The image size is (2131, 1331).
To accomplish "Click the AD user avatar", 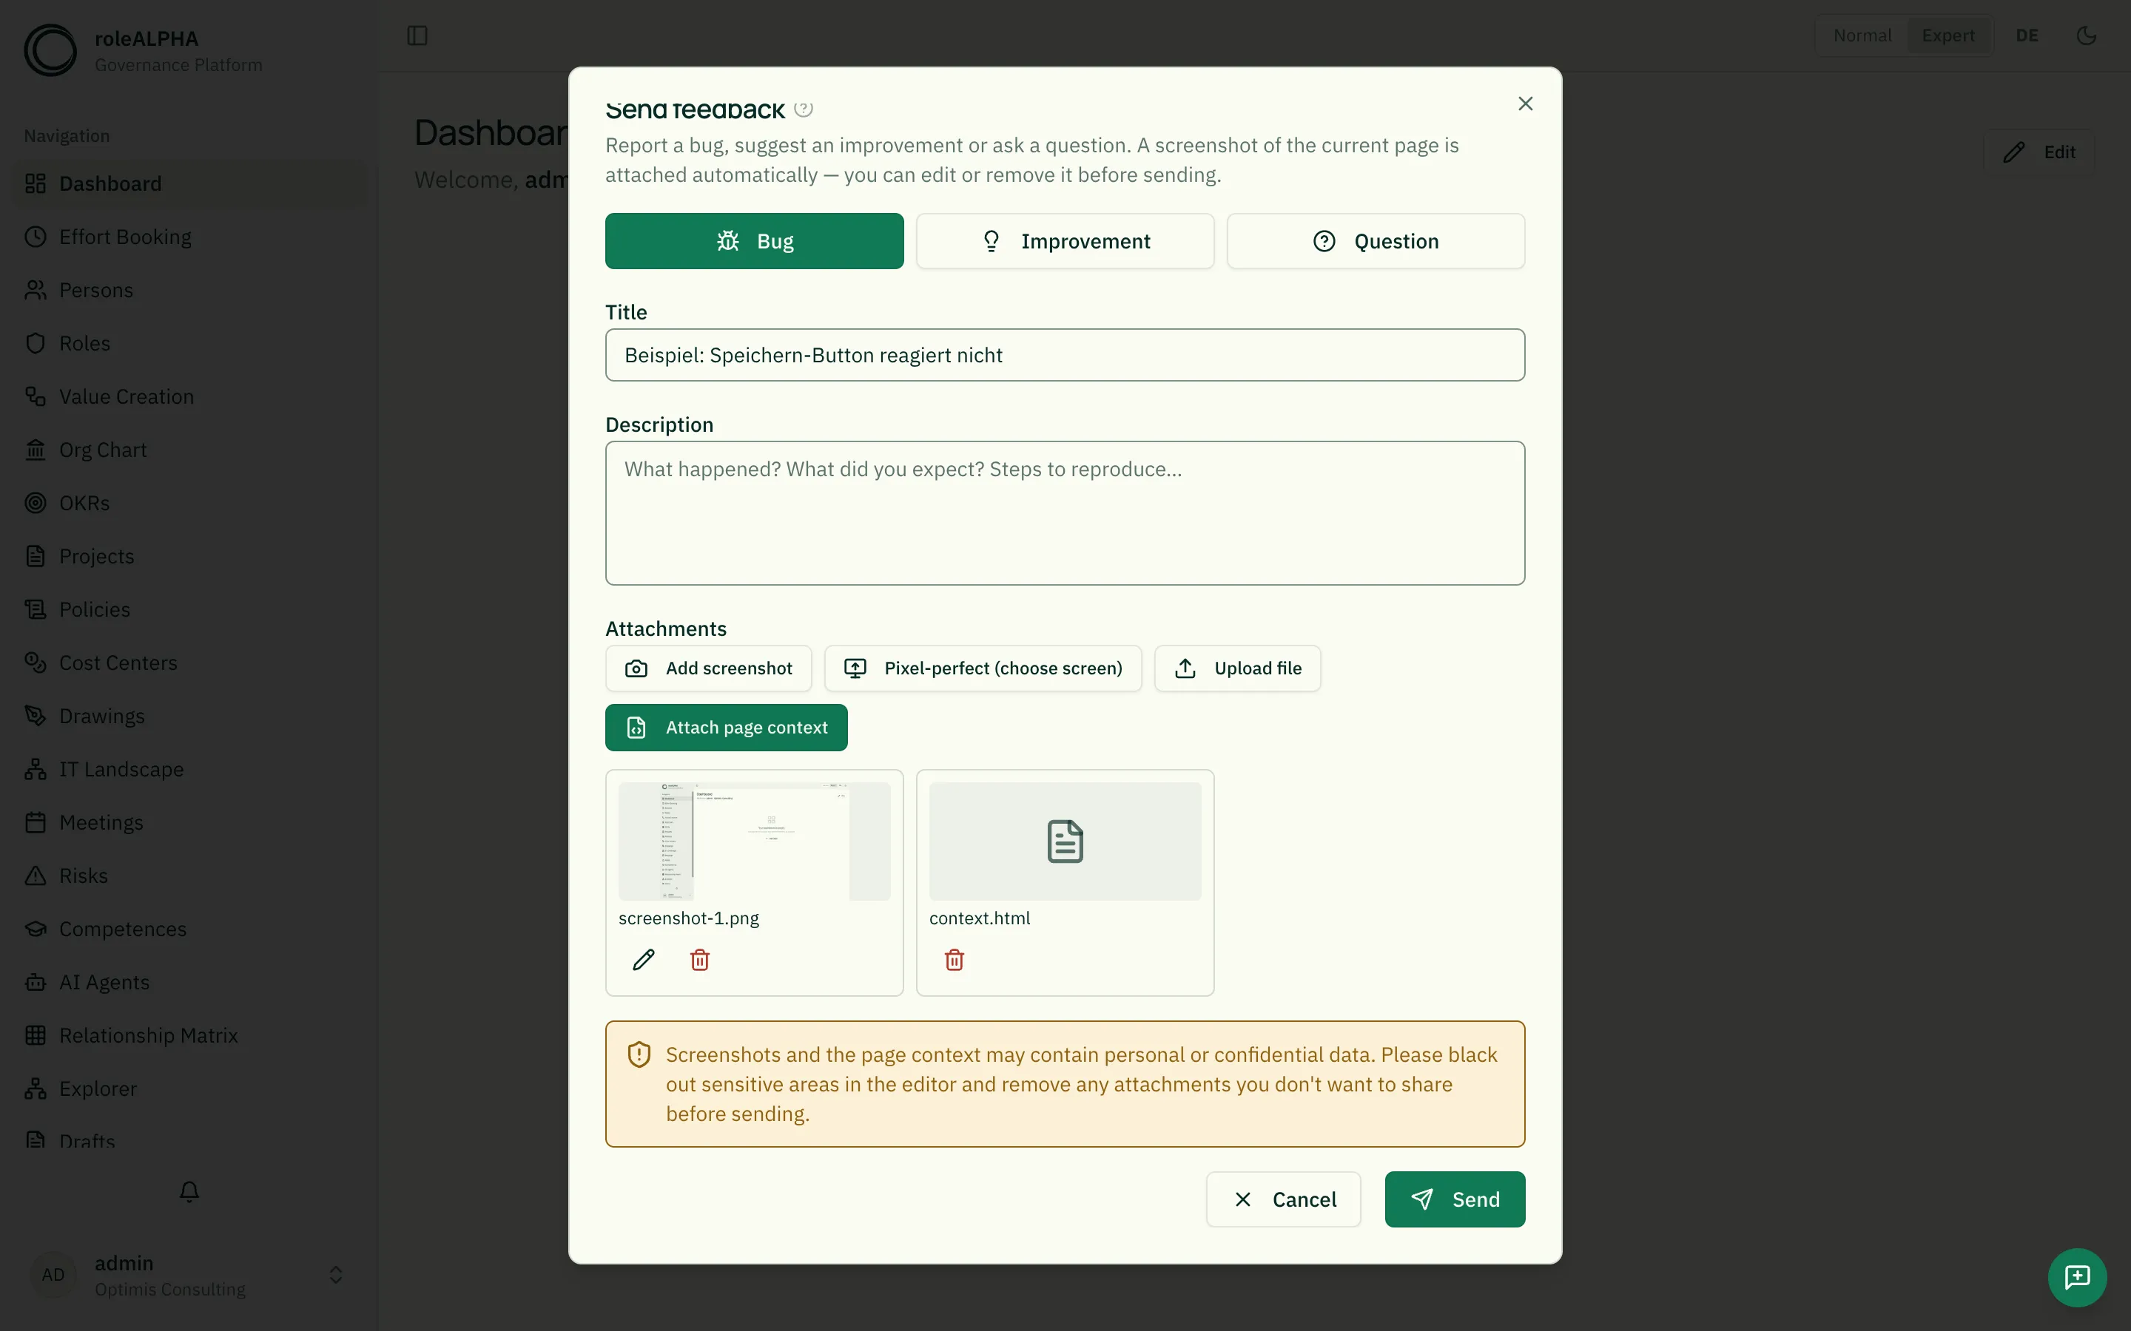I will [x=53, y=1275].
